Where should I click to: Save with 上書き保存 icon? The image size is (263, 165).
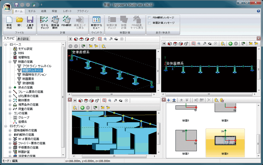click(30, 23)
